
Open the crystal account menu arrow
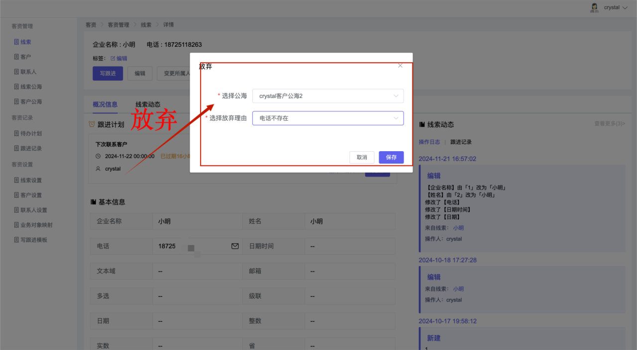(625, 8)
